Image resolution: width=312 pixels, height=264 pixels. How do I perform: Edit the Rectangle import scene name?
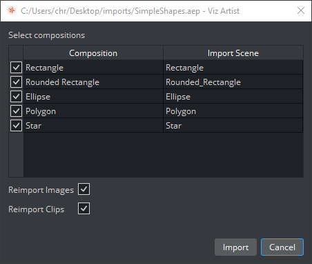[x=233, y=68]
